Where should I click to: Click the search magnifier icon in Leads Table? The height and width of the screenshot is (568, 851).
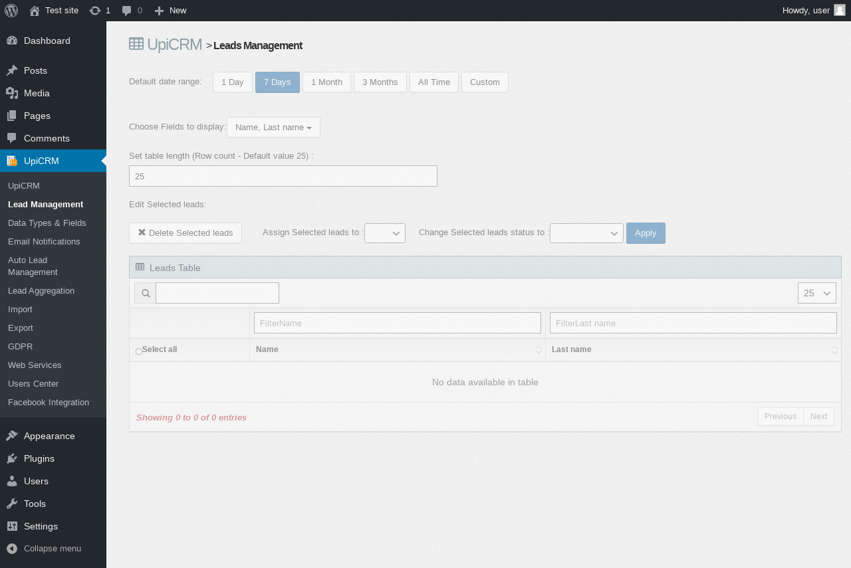(146, 293)
